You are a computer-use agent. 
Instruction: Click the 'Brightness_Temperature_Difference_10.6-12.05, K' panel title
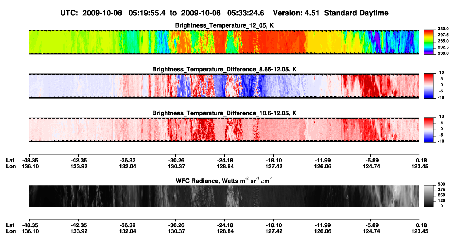click(x=224, y=113)
